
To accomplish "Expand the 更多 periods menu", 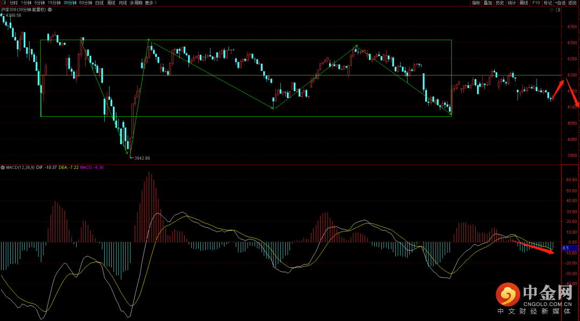I will click(149, 3).
